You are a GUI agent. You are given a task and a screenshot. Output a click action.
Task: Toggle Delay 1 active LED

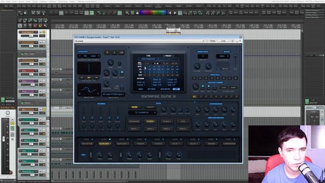click(x=181, y=139)
